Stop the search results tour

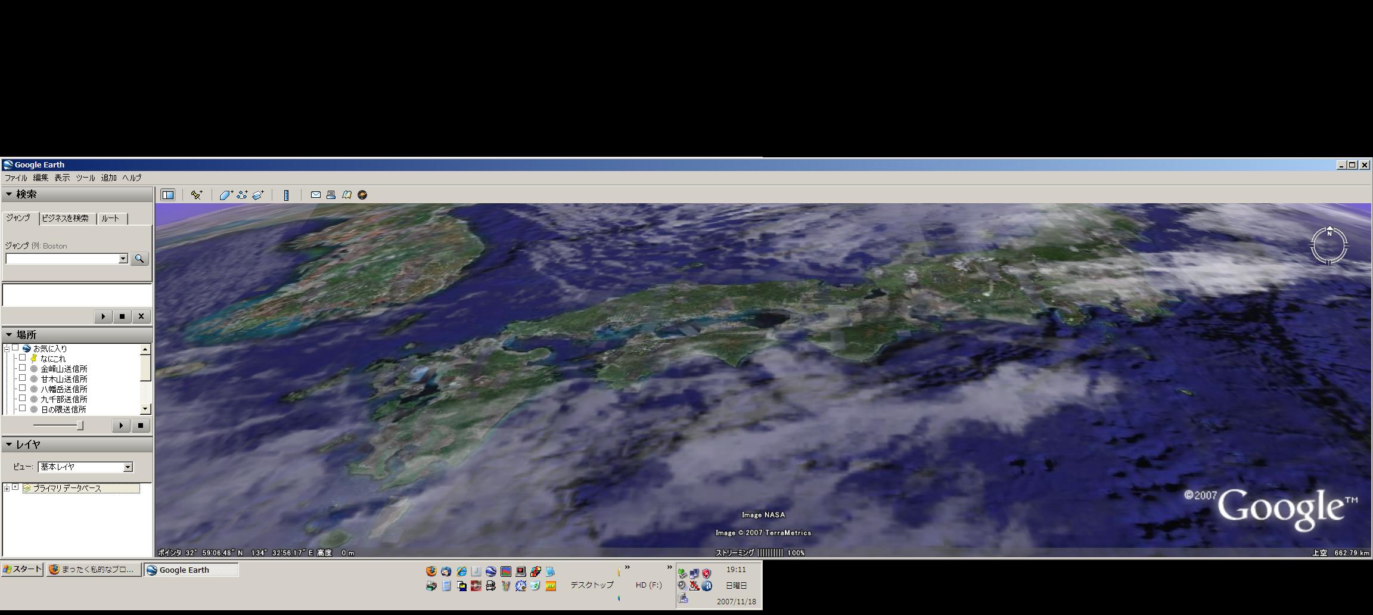pyautogui.click(x=122, y=316)
